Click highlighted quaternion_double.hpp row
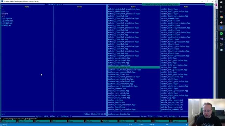The image size is (225, 126). click(x=134, y=68)
